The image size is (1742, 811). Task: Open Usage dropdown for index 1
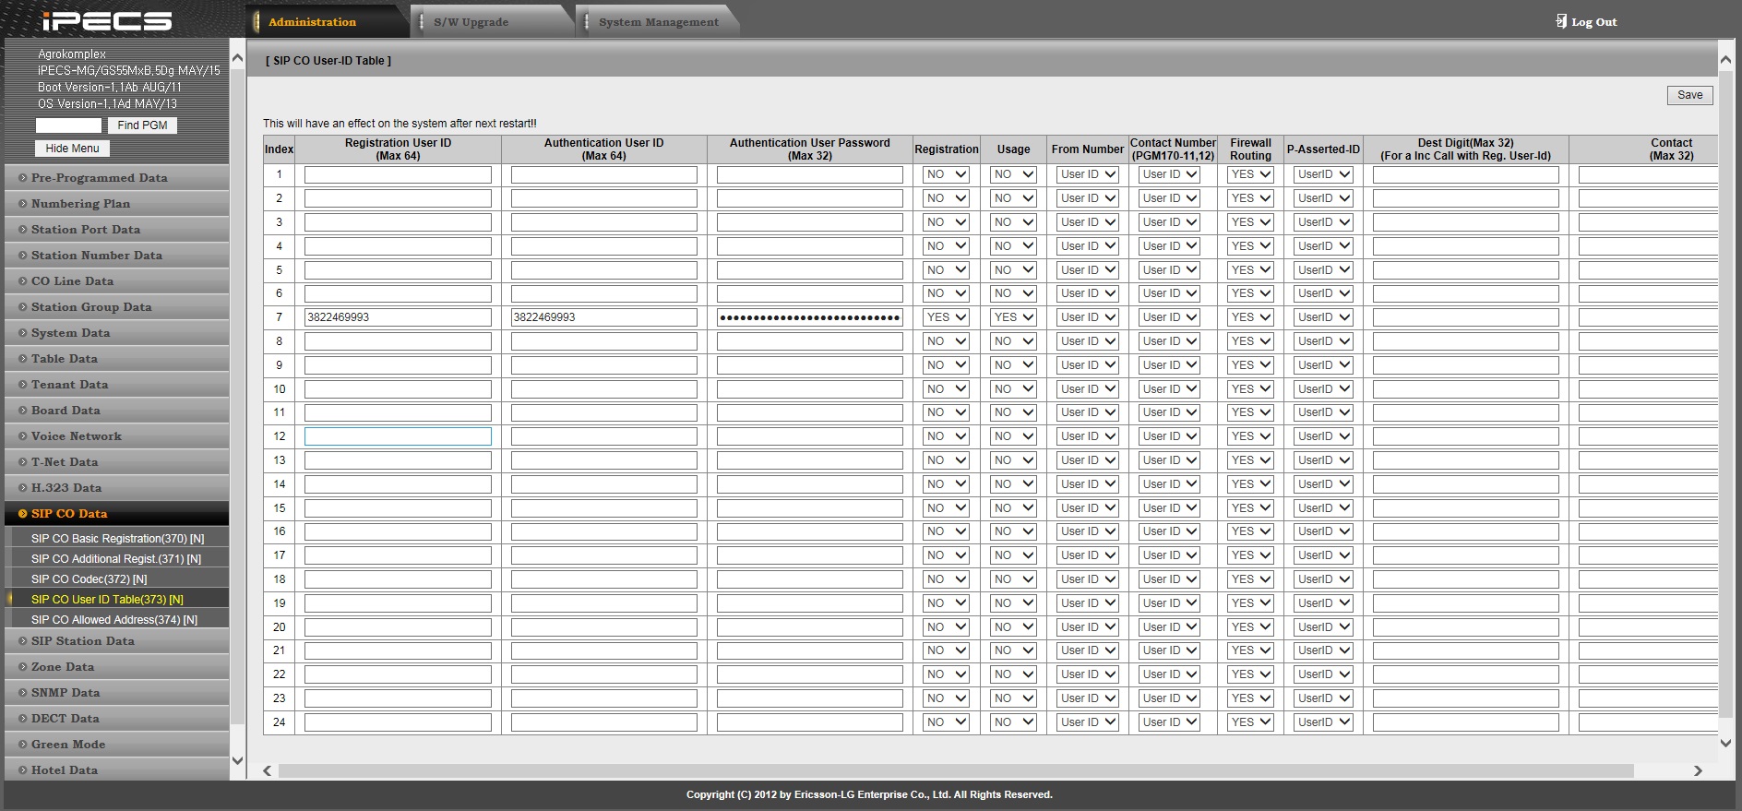1013,174
